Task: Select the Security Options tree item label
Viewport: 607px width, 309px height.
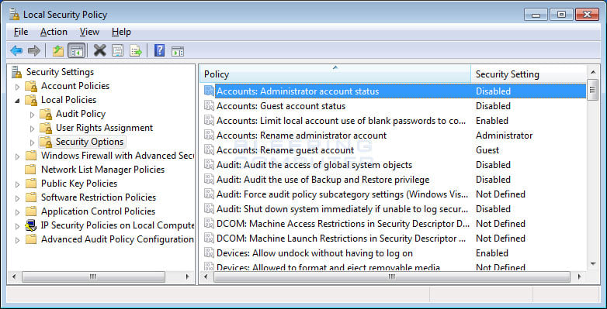Action: point(89,142)
